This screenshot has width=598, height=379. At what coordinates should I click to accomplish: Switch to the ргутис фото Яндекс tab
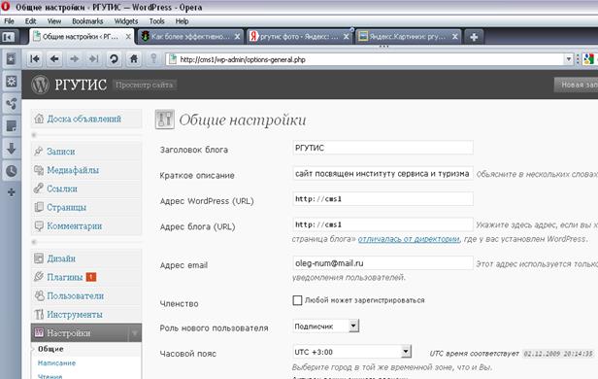tap(298, 37)
